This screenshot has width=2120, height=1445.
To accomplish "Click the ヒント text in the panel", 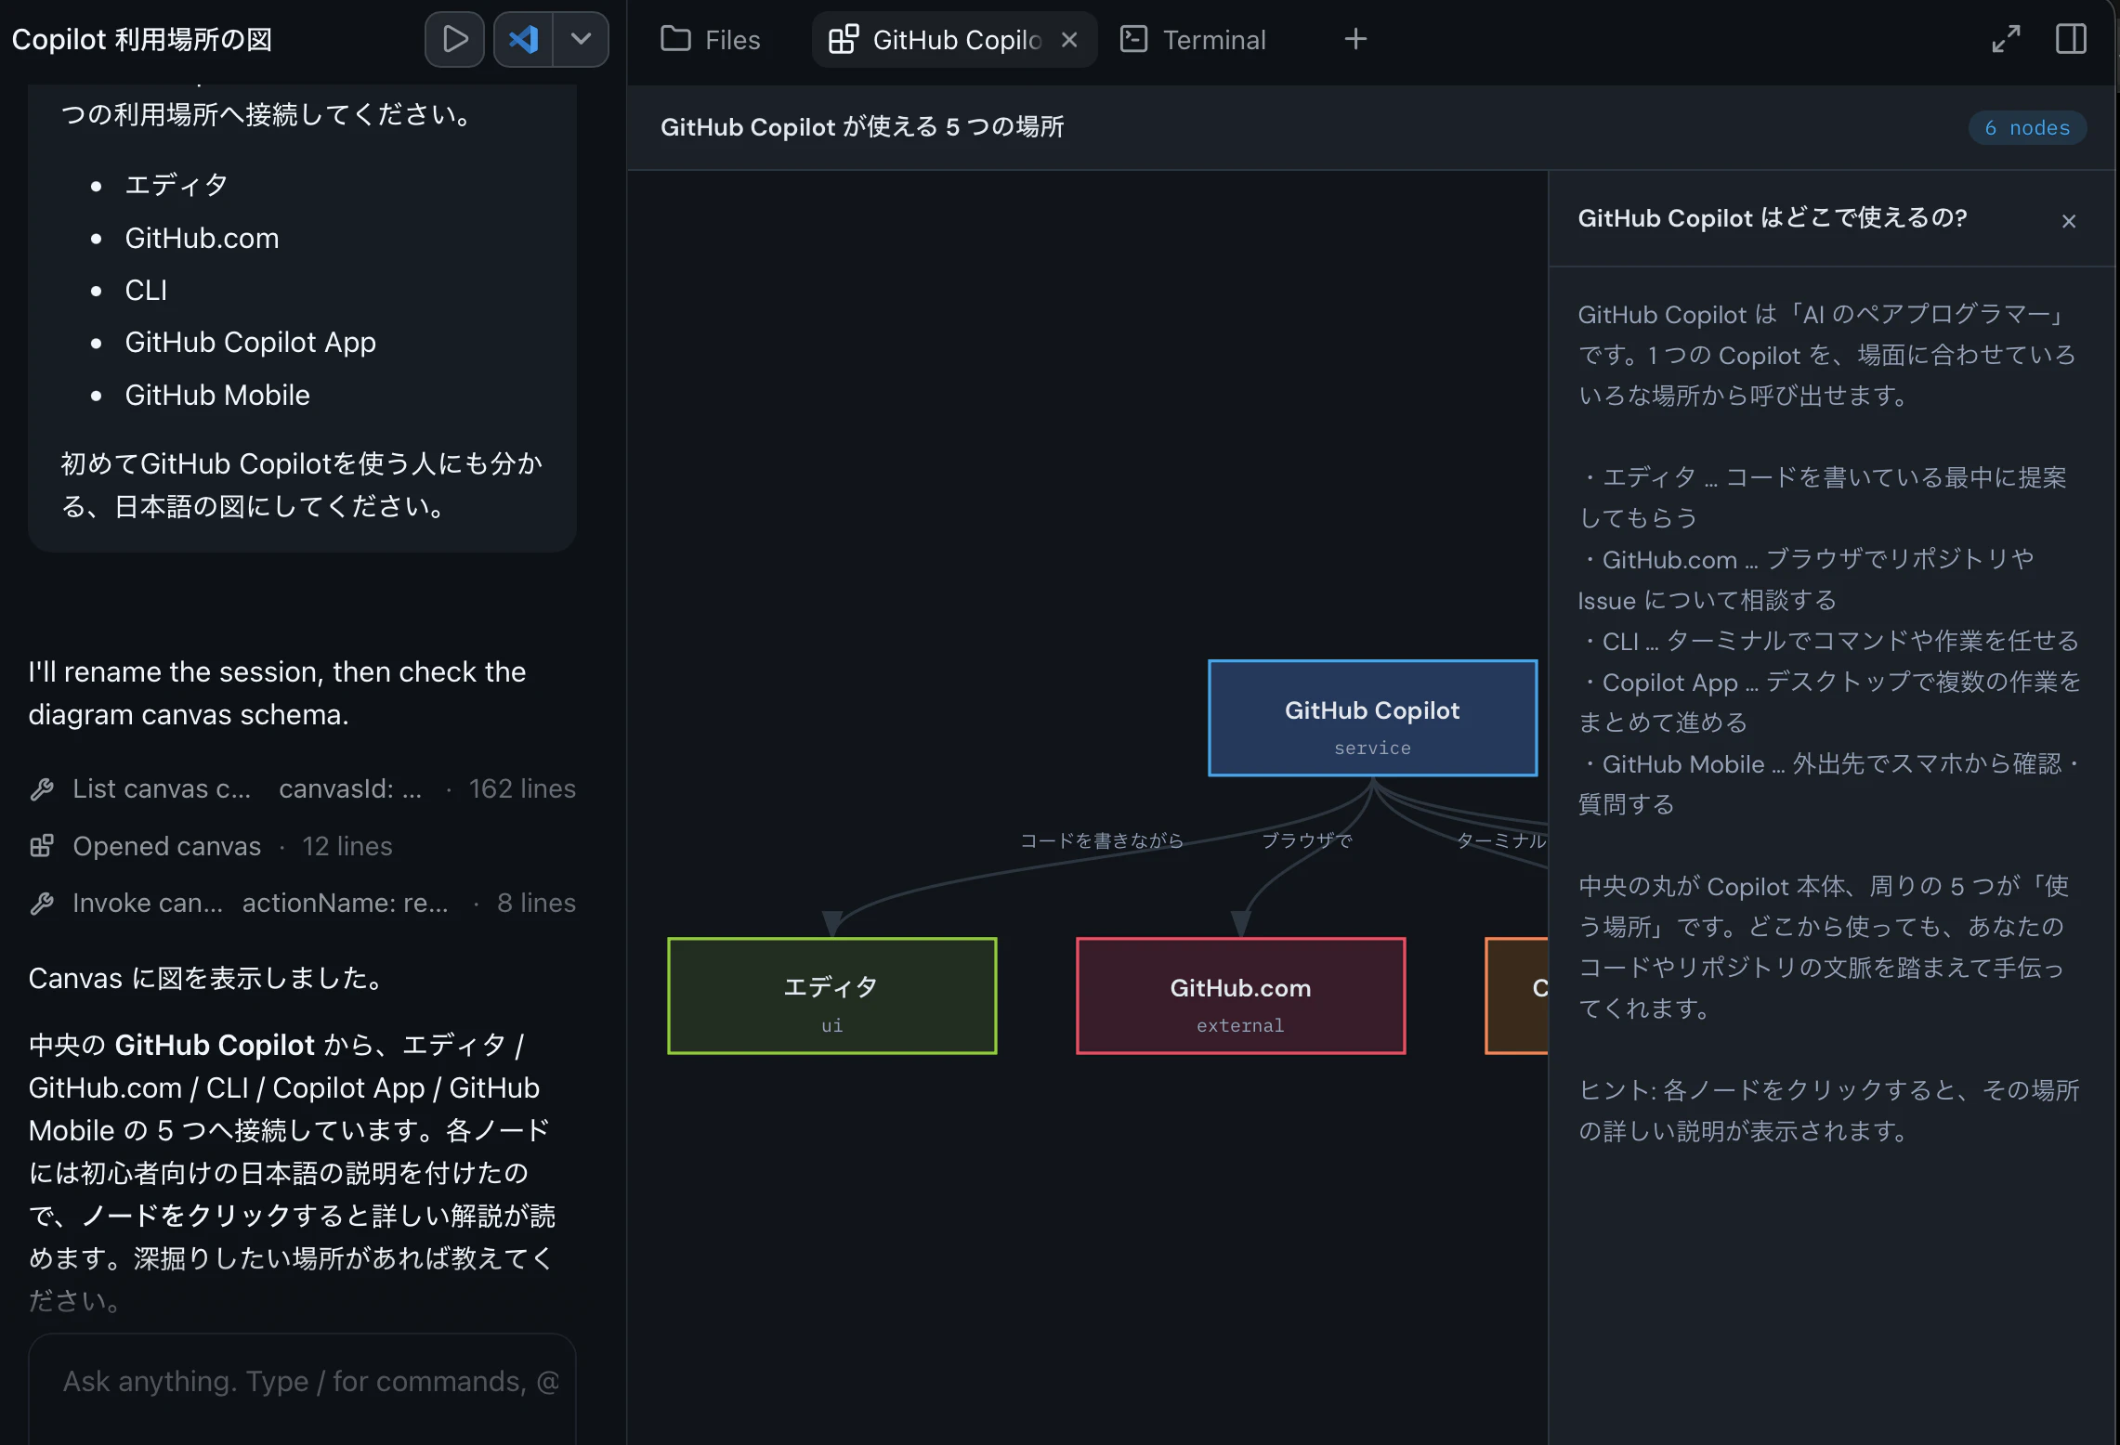I will [1829, 1111].
